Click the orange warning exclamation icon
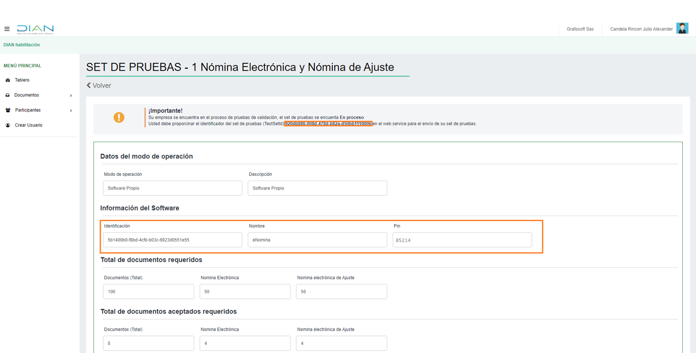 119,117
